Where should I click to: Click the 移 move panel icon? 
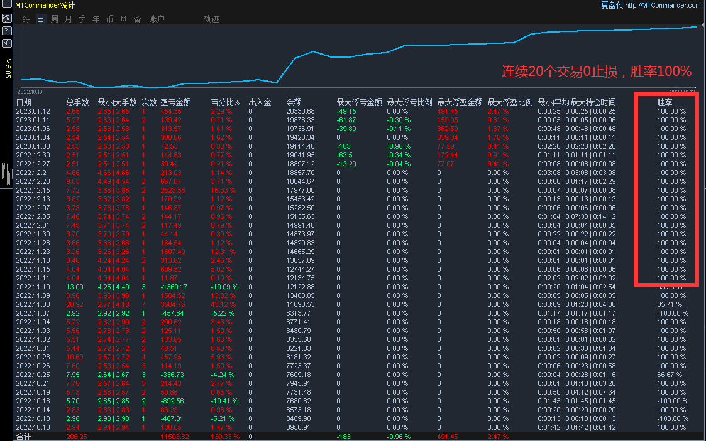point(7,18)
